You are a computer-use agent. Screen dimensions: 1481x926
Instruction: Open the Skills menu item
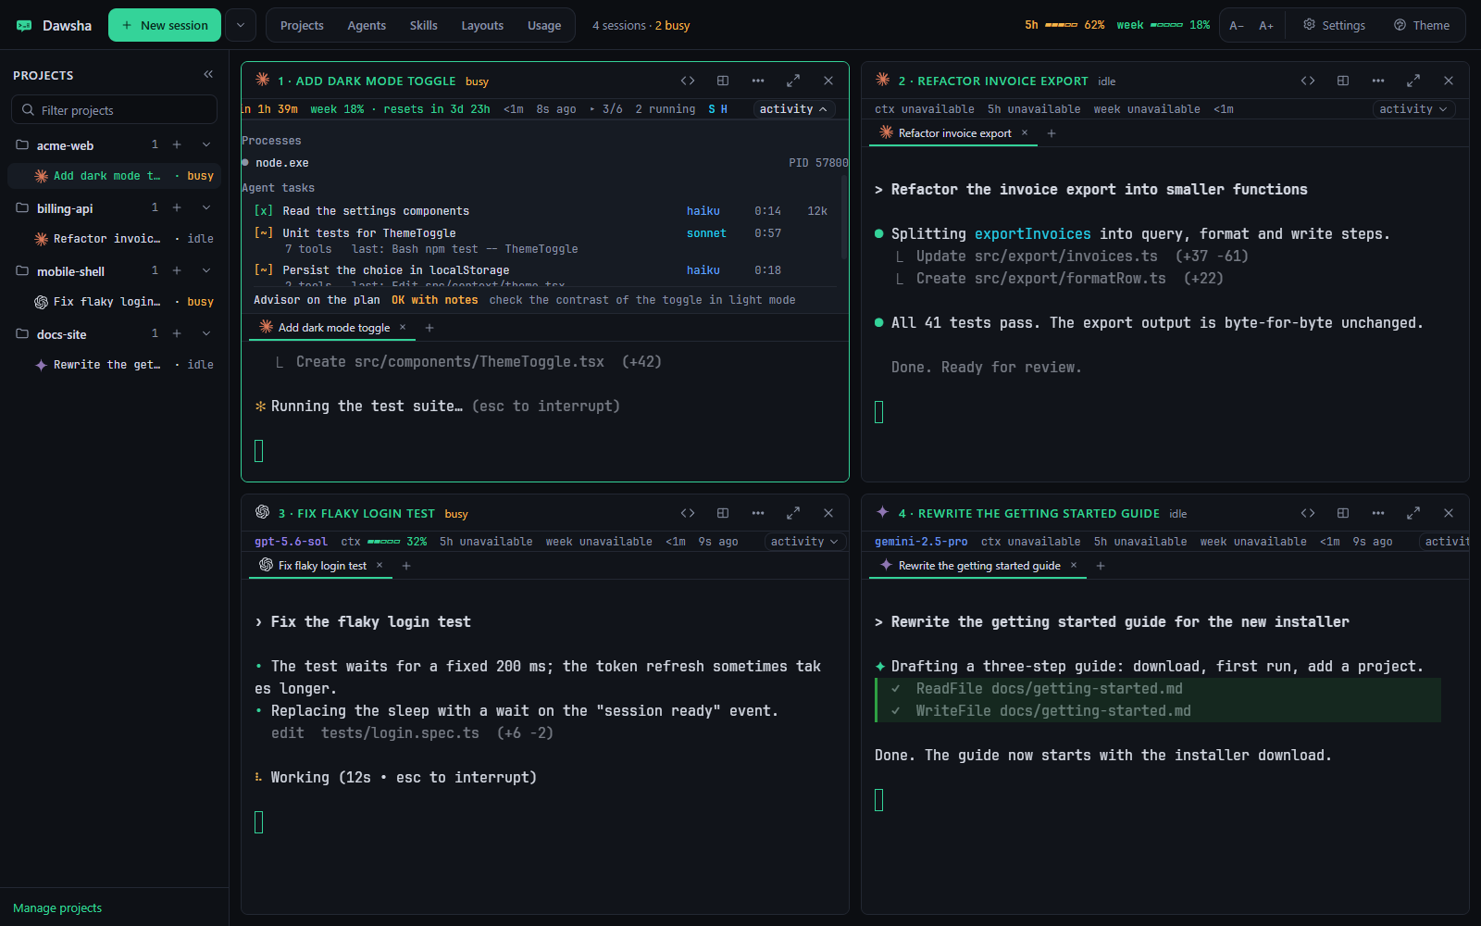click(424, 26)
